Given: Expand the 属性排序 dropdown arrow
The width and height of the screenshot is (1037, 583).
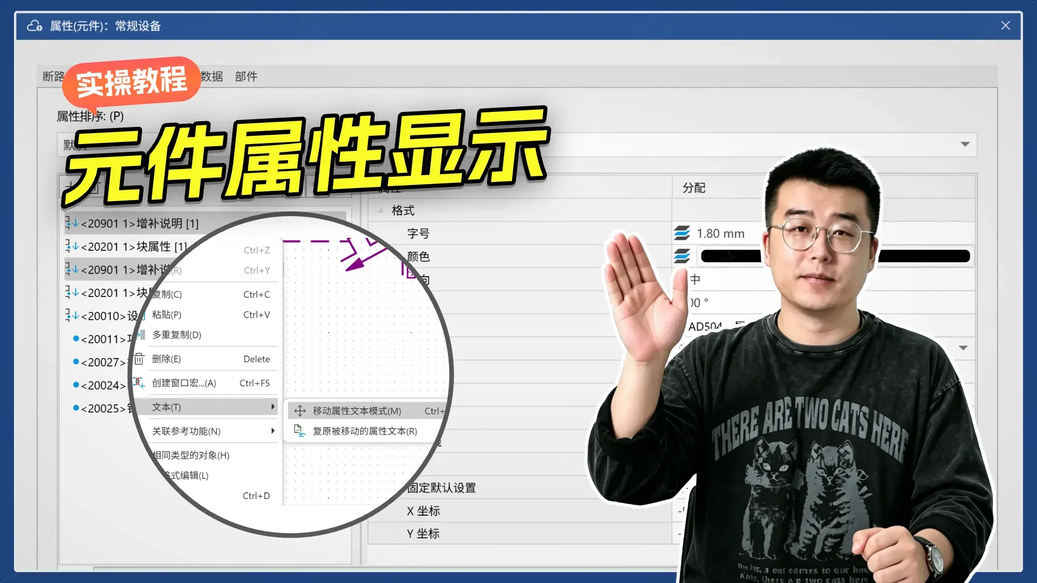Looking at the screenshot, I should point(964,144).
